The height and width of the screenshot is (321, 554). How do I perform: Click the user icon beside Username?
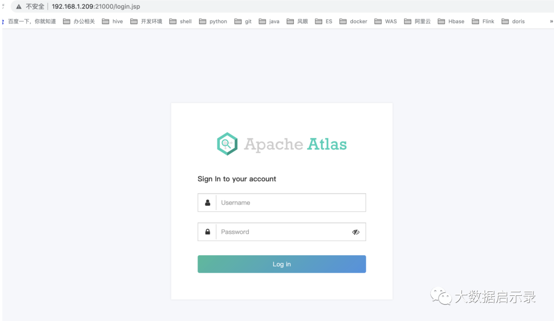pos(207,203)
